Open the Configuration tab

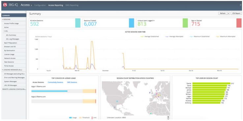(40, 5)
